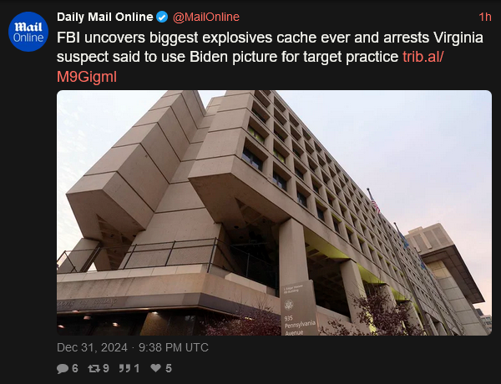This screenshot has width=501, height=384.
Task: Click the quote marks icon
Action: tap(124, 368)
